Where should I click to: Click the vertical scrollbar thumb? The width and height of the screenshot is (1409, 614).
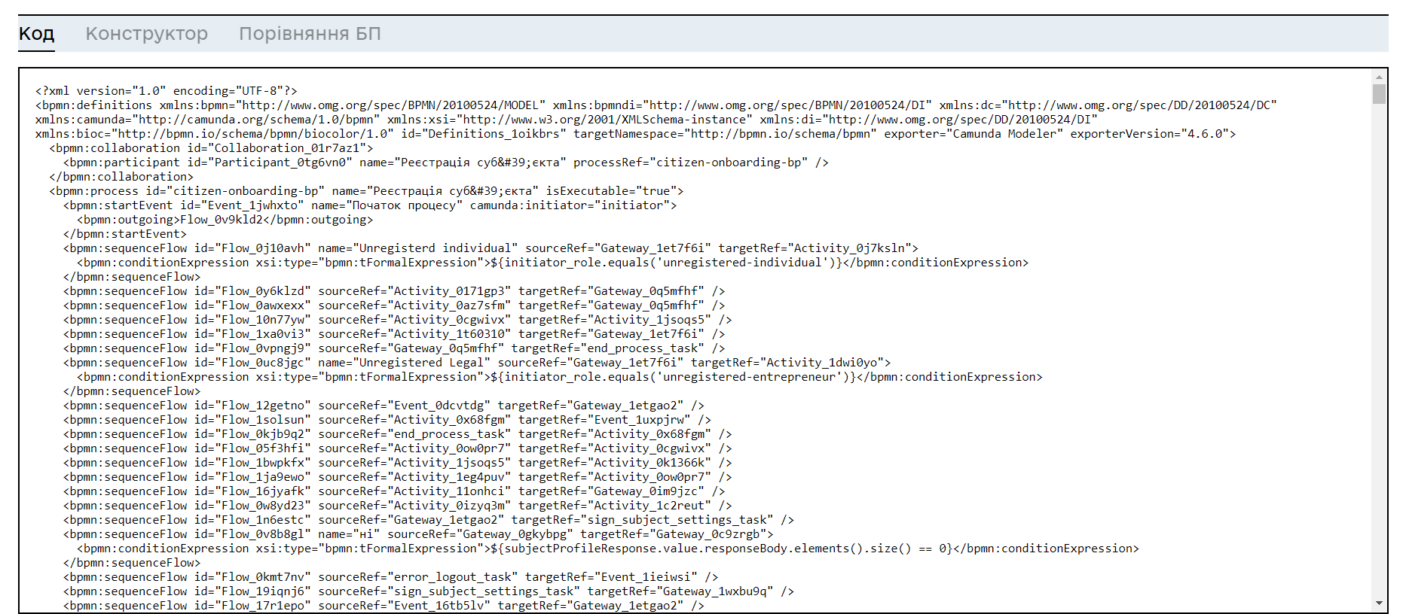tap(1379, 94)
